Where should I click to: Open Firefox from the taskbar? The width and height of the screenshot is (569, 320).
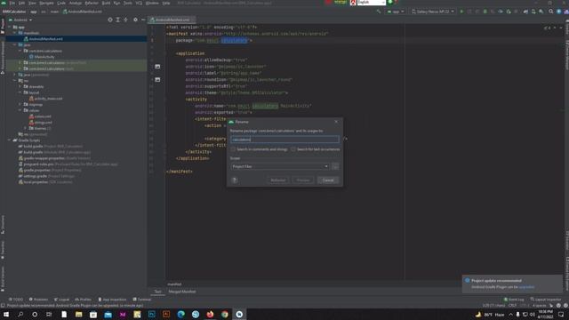point(210,314)
